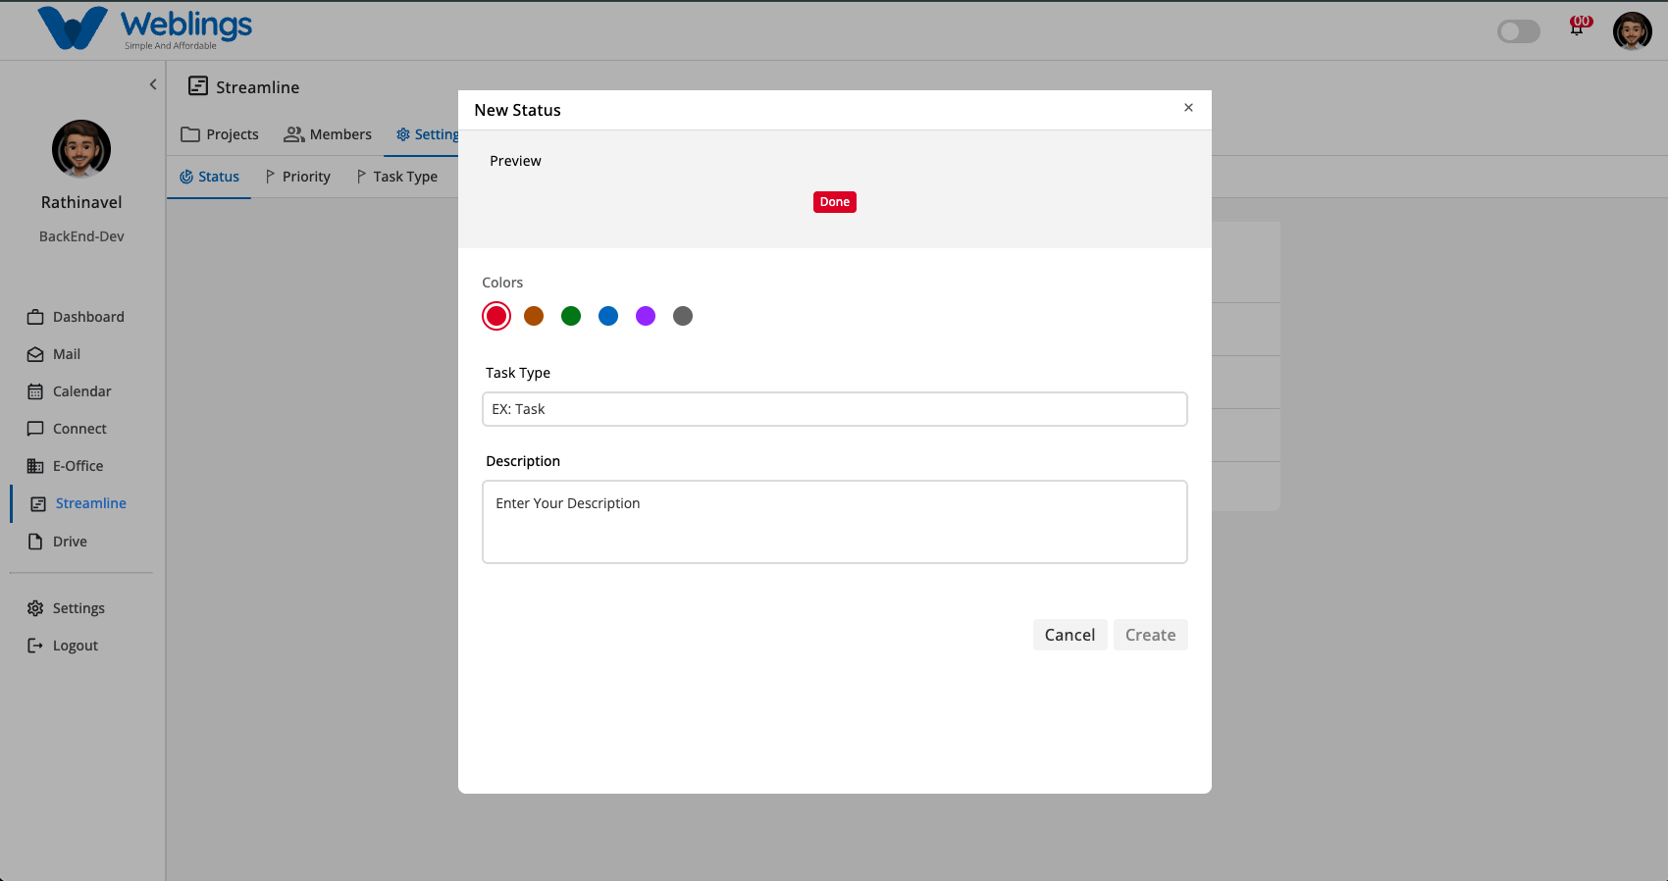The width and height of the screenshot is (1668, 881).
Task: Focus the Task Type input field
Action: pyautogui.click(x=835, y=409)
